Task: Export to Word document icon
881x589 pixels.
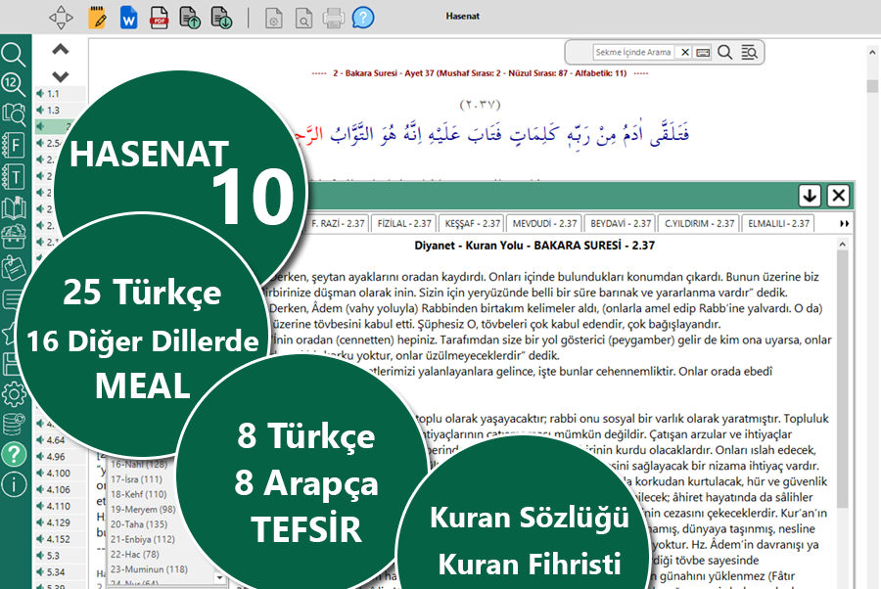Action: [x=128, y=18]
